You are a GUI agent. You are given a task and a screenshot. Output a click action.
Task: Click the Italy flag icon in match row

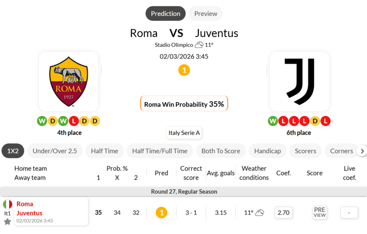click(7, 204)
